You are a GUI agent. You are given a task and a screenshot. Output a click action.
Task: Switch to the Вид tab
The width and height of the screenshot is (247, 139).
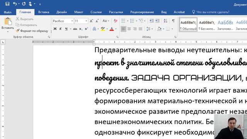coord(164,12)
